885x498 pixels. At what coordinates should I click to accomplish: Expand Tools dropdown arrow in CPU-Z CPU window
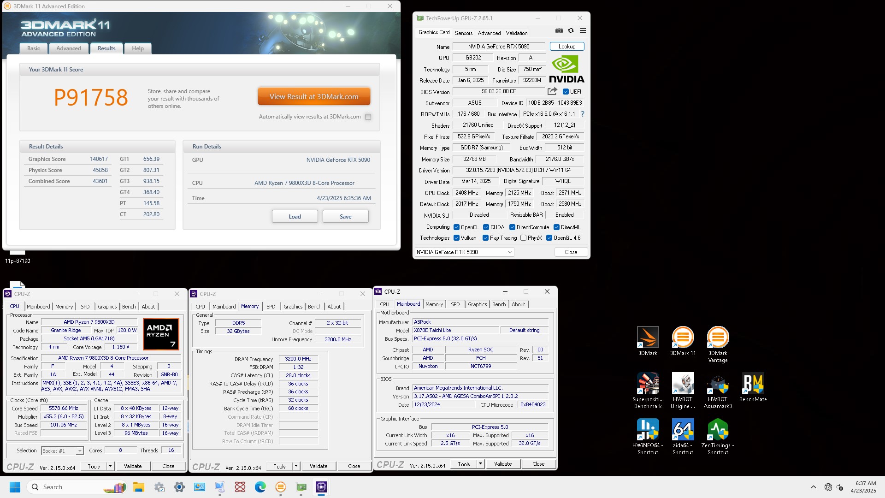point(110,466)
